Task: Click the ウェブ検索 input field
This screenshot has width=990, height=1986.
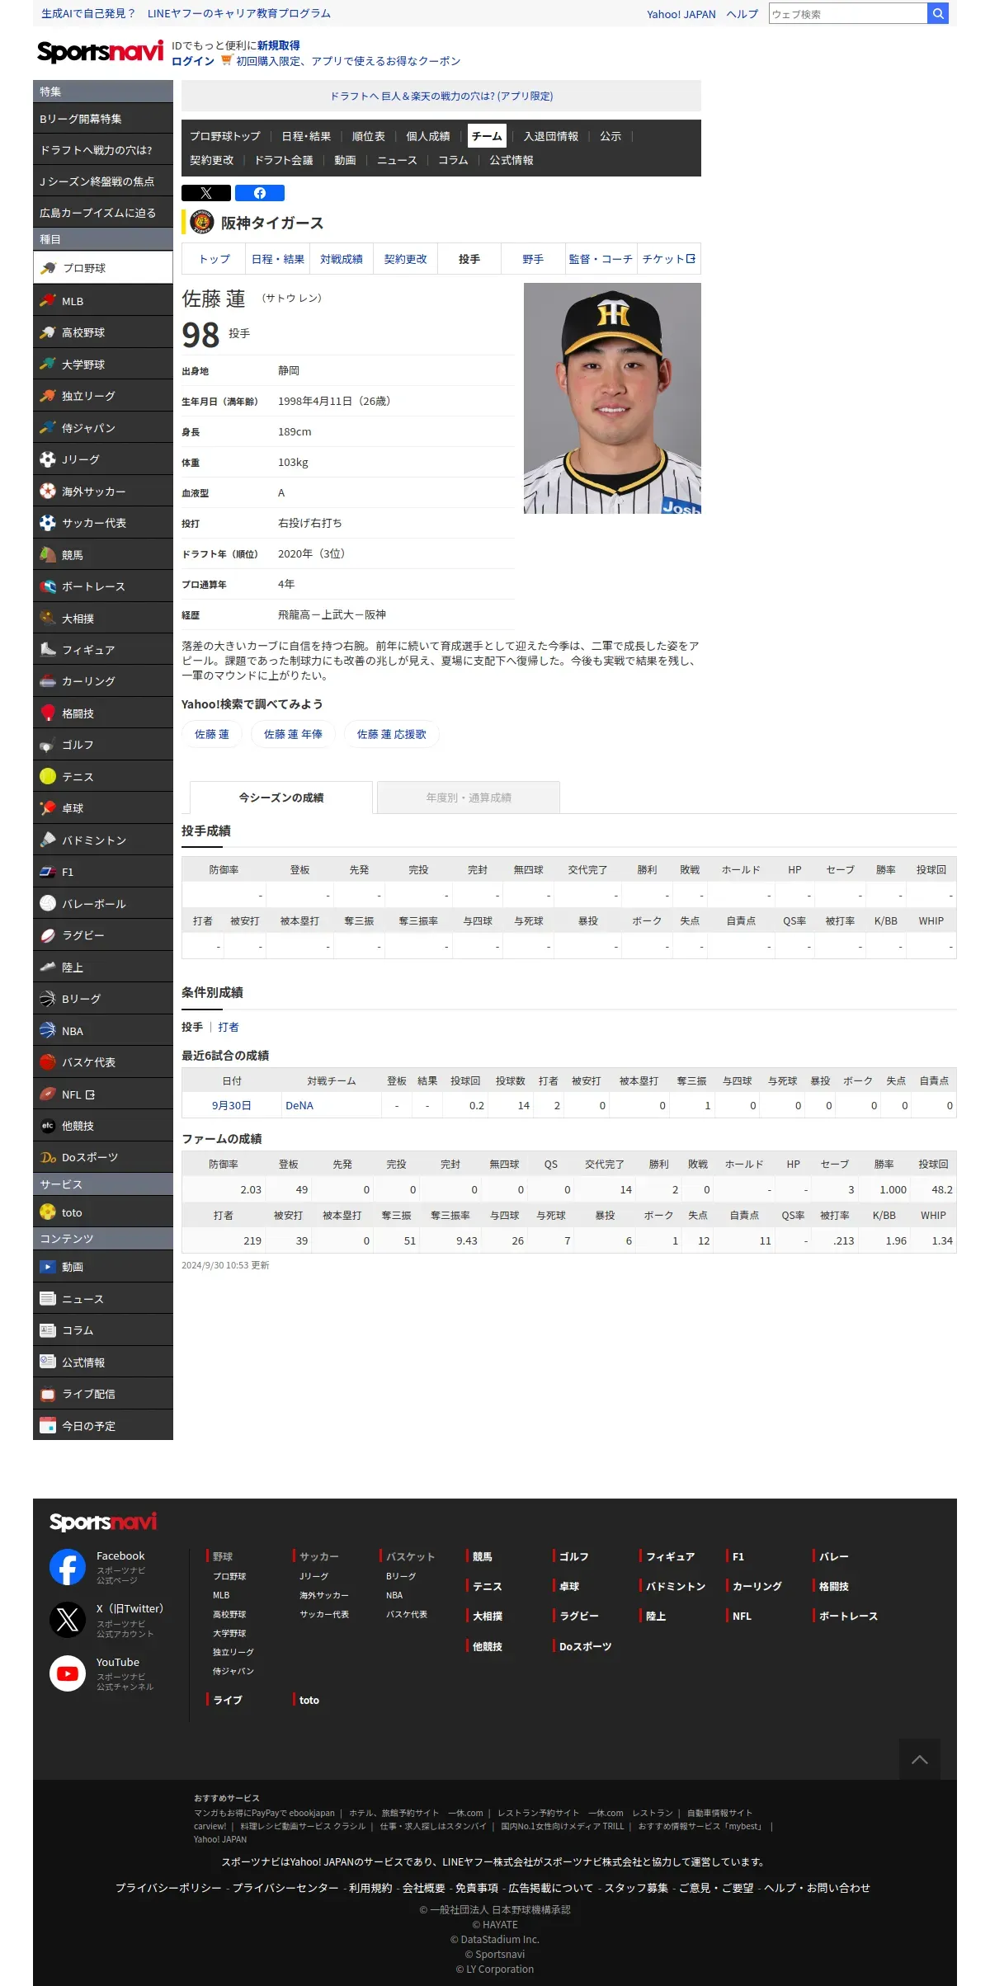Action: [848, 13]
